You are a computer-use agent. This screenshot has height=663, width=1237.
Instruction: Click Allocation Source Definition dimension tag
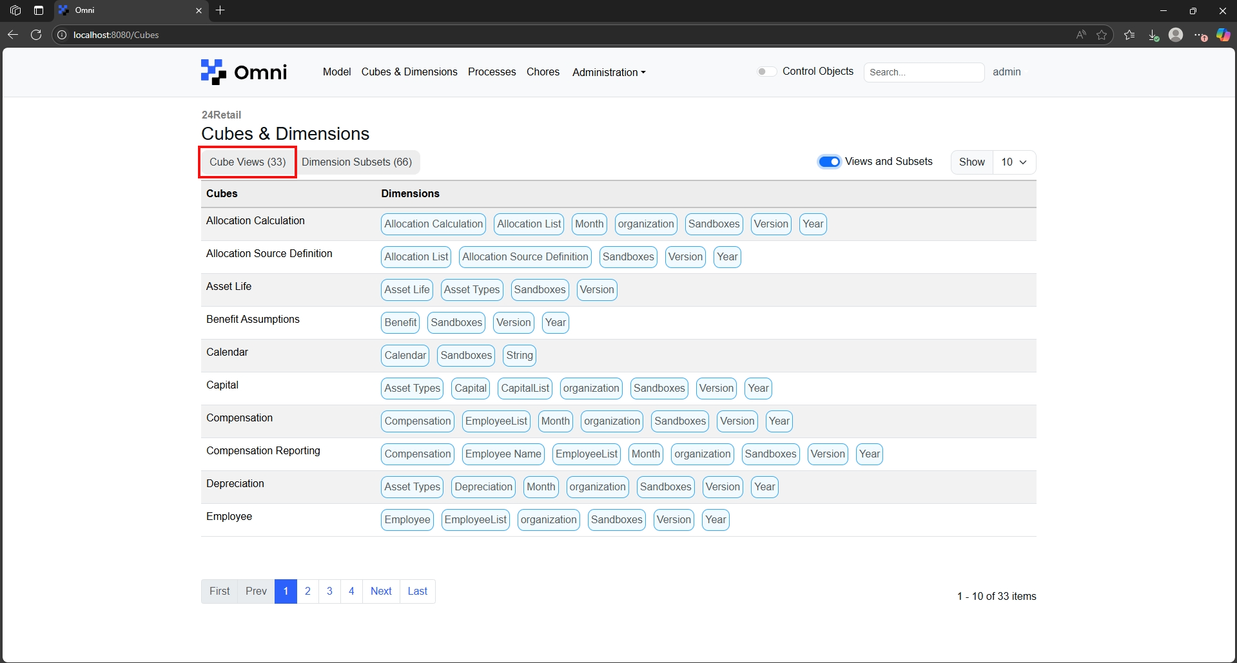point(525,257)
